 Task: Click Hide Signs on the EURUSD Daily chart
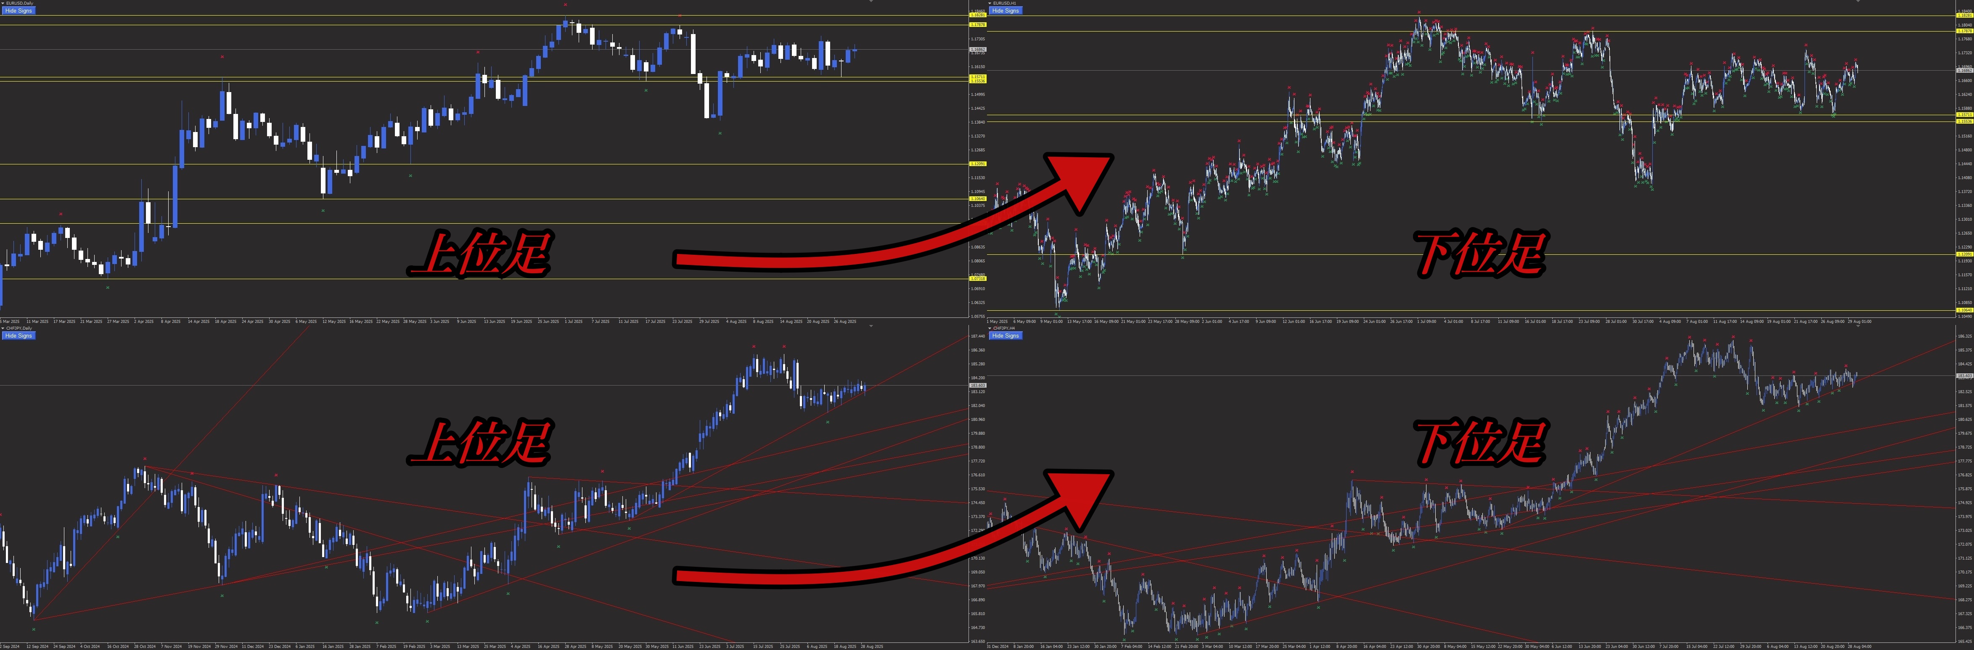[19, 11]
